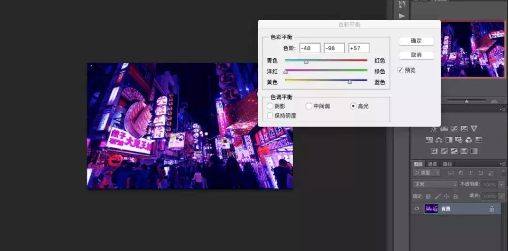Click the Channel Mixer adjustment icon

click(x=468, y=140)
